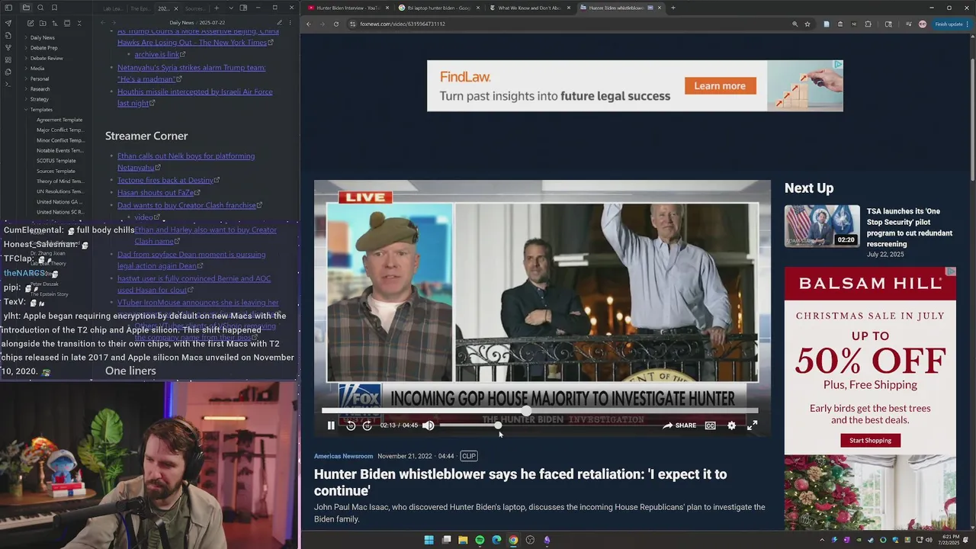Switch to Lab Leak tab in Obsidian
The width and height of the screenshot is (976, 549).
[x=113, y=8]
